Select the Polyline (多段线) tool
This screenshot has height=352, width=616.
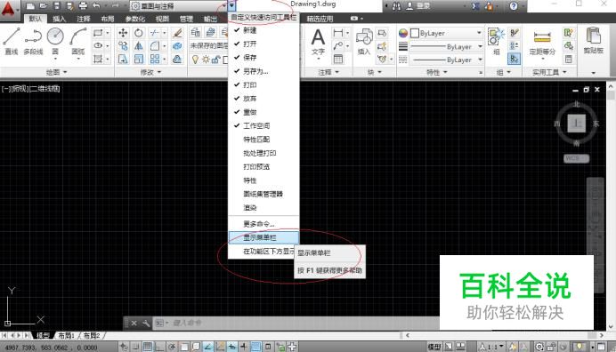[x=33, y=41]
